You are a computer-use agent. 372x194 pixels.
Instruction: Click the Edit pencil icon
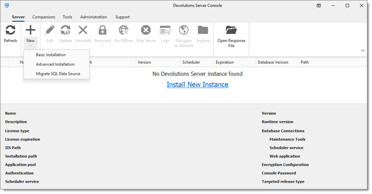pyautogui.click(x=50, y=30)
